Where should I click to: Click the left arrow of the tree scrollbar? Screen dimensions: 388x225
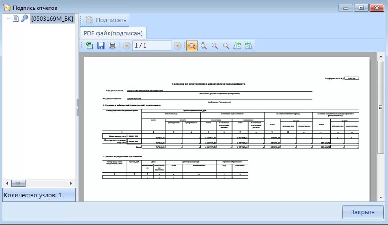(7, 184)
